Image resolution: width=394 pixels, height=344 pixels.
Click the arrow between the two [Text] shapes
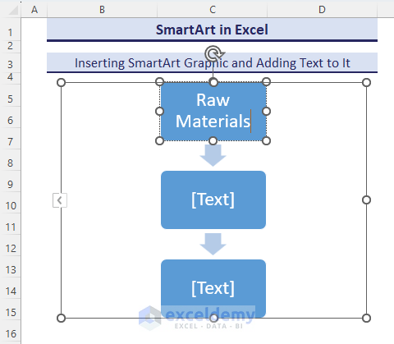coord(213,244)
